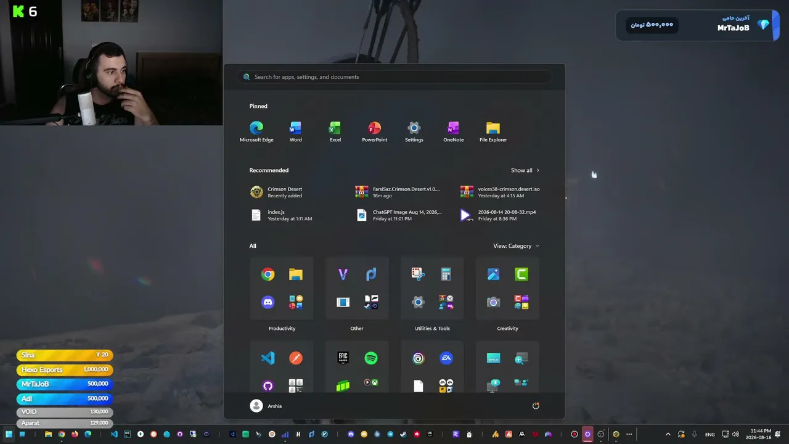Launch the EA app from the grid

pyautogui.click(x=446, y=358)
